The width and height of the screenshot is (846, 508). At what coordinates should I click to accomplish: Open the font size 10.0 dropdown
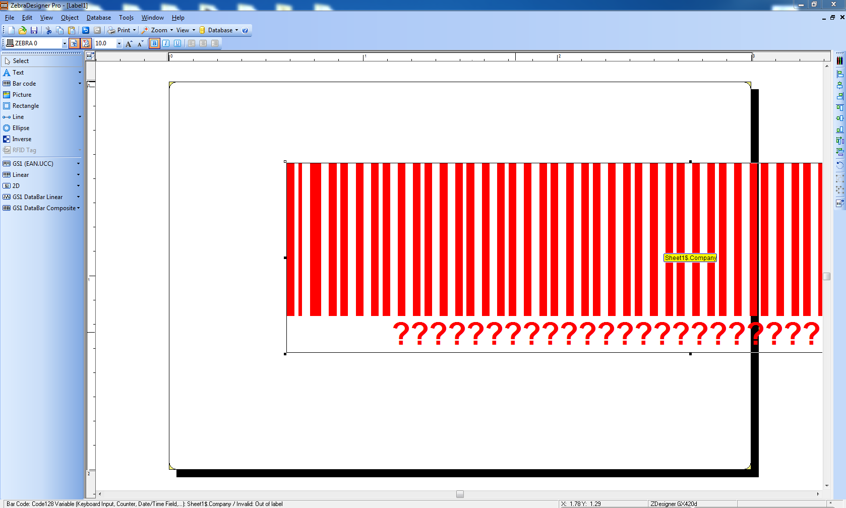pos(119,44)
